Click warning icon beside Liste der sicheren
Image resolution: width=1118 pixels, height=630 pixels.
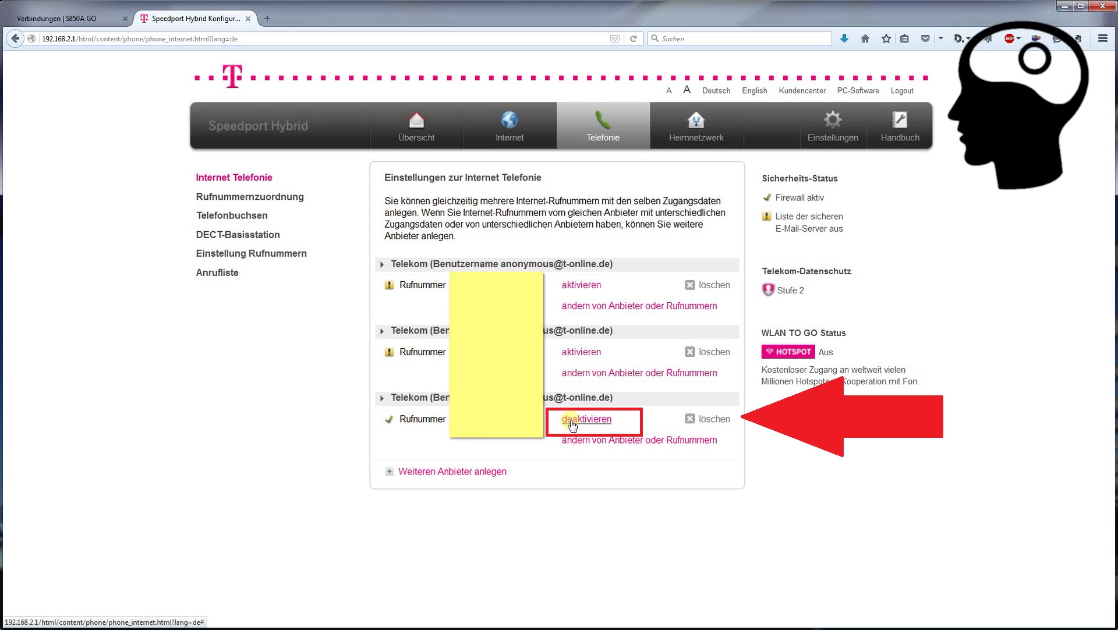(x=767, y=216)
